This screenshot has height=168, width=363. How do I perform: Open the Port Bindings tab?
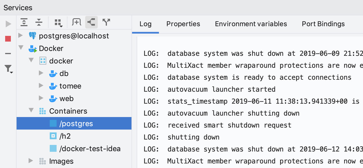click(x=323, y=24)
